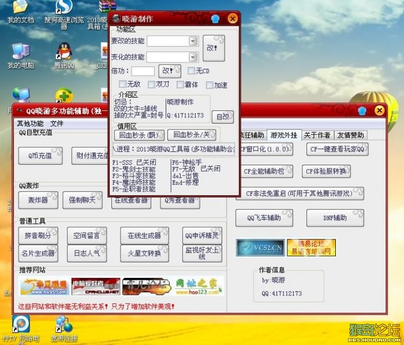Click the 改! button next to 倍功

pos(170,71)
